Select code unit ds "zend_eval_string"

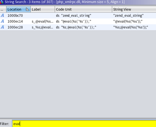tap(74, 16)
